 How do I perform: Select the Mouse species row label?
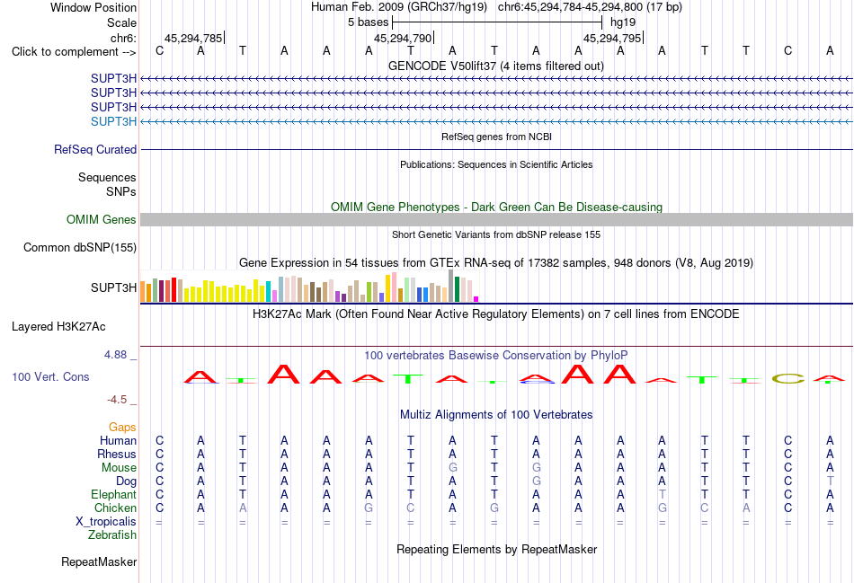coord(119,468)
